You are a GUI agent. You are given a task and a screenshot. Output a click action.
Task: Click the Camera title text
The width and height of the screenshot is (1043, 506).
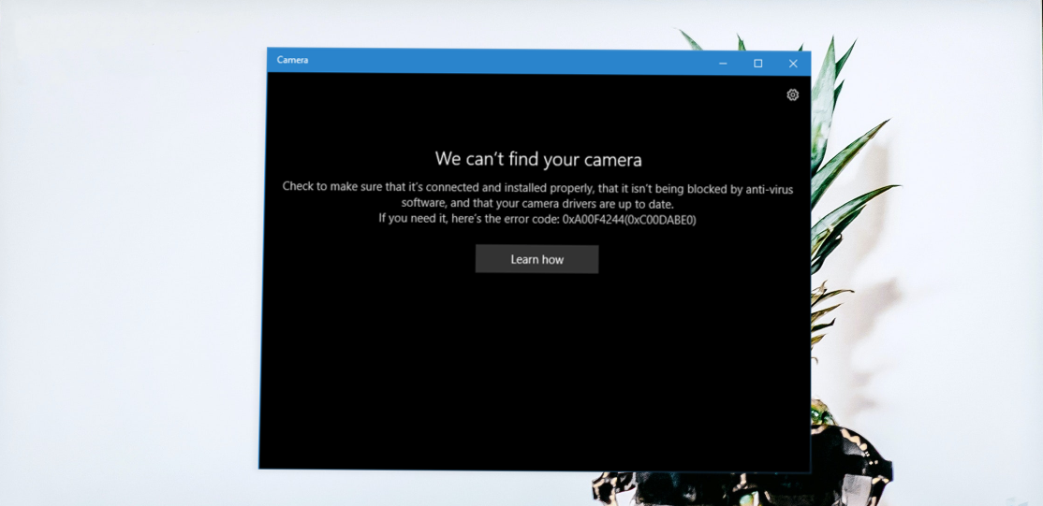pyautogui.click(x=293, y=60)
